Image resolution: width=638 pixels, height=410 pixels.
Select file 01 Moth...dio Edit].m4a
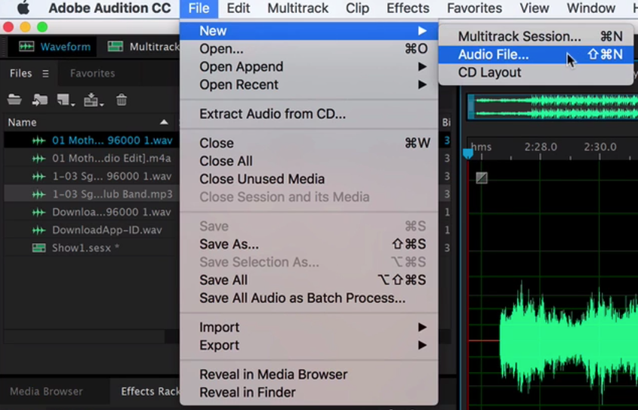point(91,159)
